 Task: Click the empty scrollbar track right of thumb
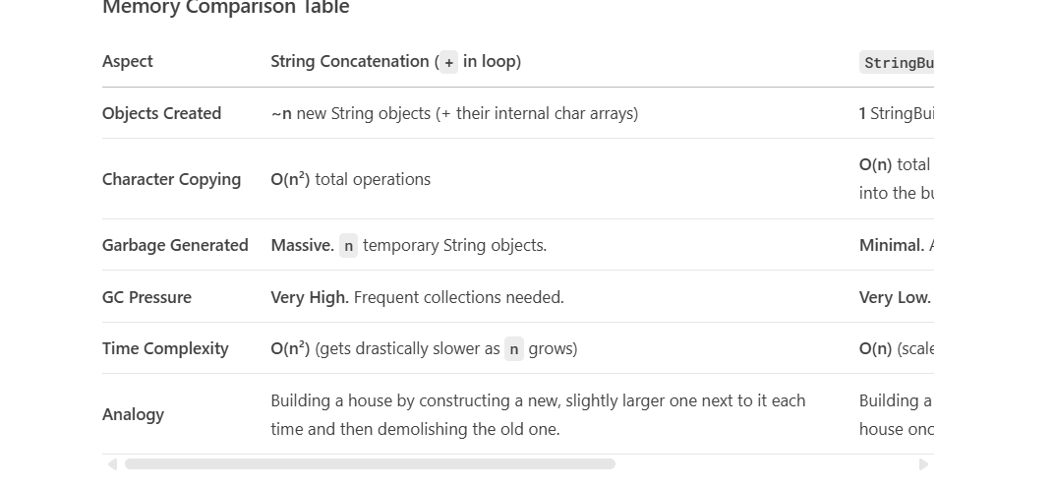(x=765, y=464)
